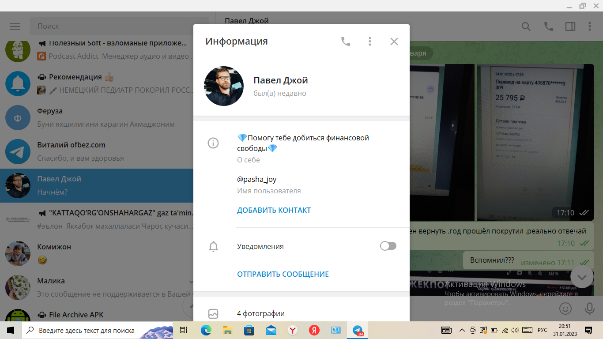Close the Information dialog
The height and width of the screenshot is (339, 603).
point(394,41)
